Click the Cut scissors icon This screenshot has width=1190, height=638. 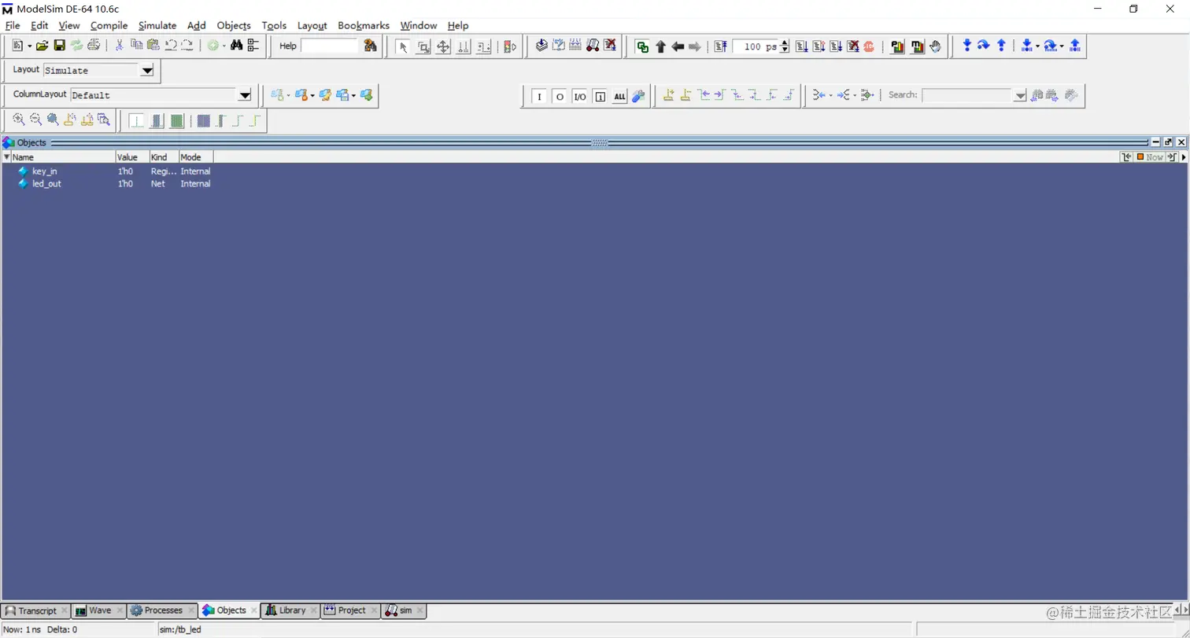120,46
